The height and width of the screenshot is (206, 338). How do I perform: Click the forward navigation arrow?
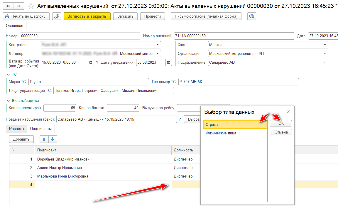pyautogui.click(x=19, y=6)
